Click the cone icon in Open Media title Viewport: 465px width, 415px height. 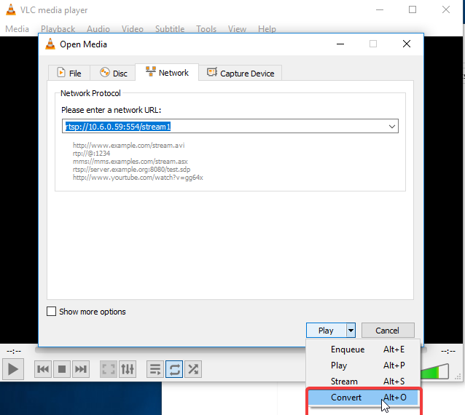click(50, 44)
